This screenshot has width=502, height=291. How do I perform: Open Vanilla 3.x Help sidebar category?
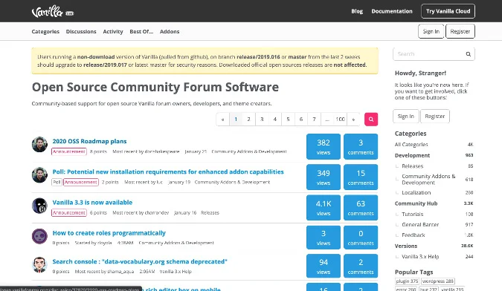[x=420, y=257]
